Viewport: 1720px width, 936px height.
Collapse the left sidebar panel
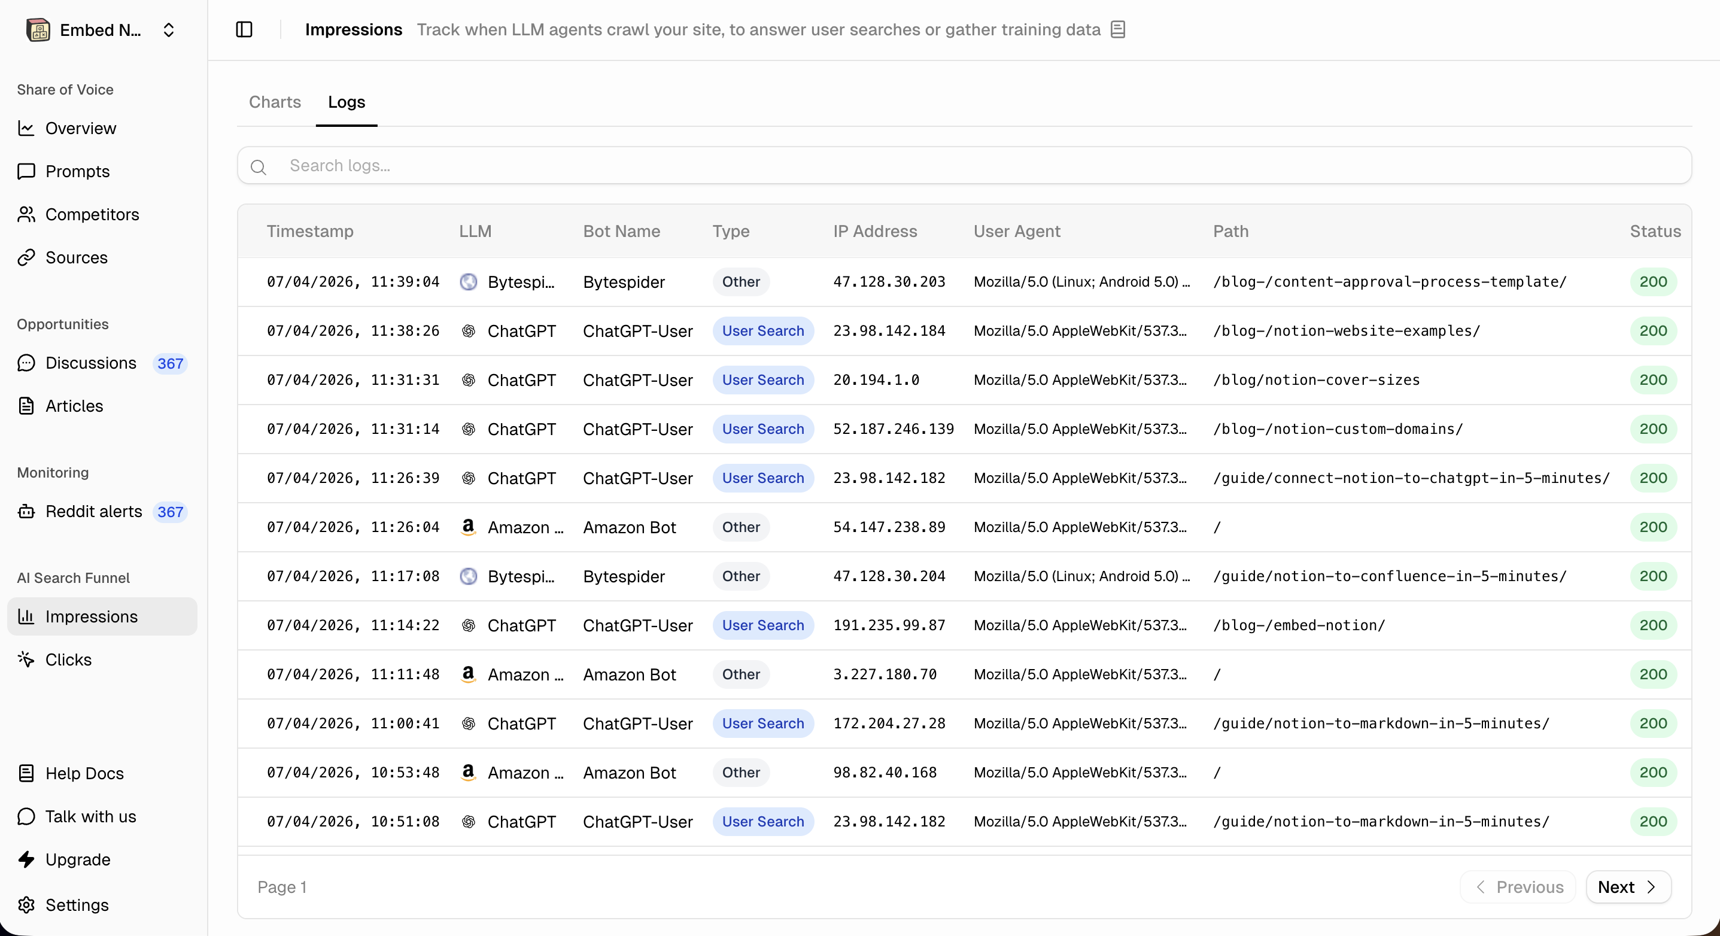coord(244,29)
